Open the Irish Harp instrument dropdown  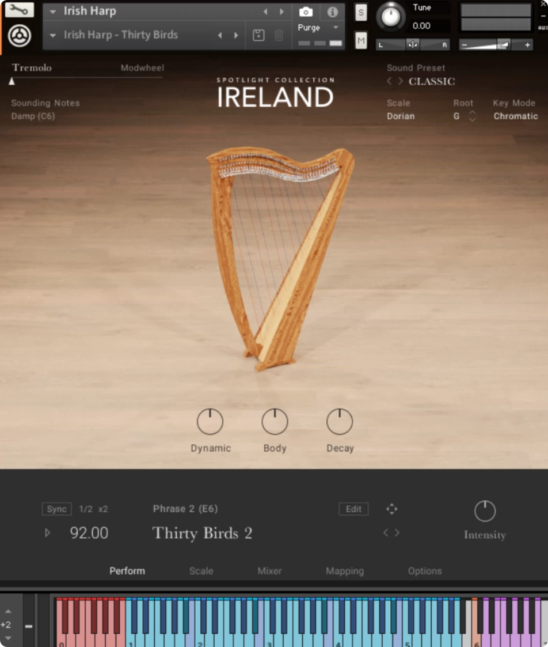click(x=53, y=12)
